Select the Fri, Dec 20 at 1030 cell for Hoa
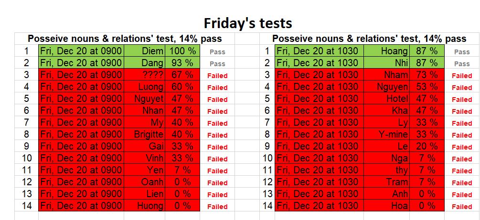Screen dimensions: 480x220 [320, 206]
